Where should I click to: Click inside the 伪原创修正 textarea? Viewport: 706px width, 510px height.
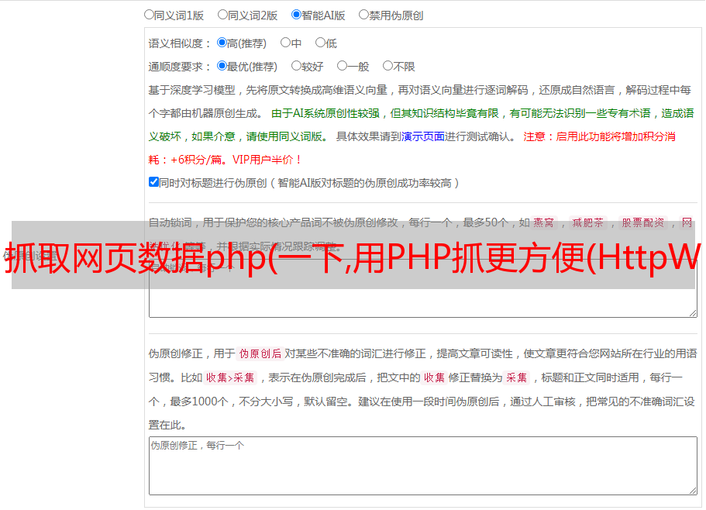(x=423, y=466)
